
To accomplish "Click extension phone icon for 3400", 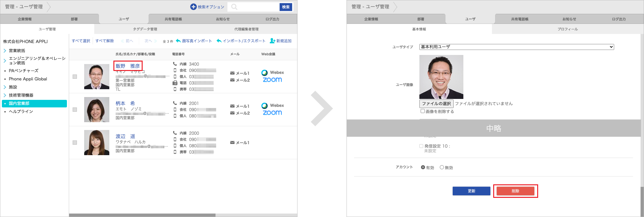I will pos(175,64).
